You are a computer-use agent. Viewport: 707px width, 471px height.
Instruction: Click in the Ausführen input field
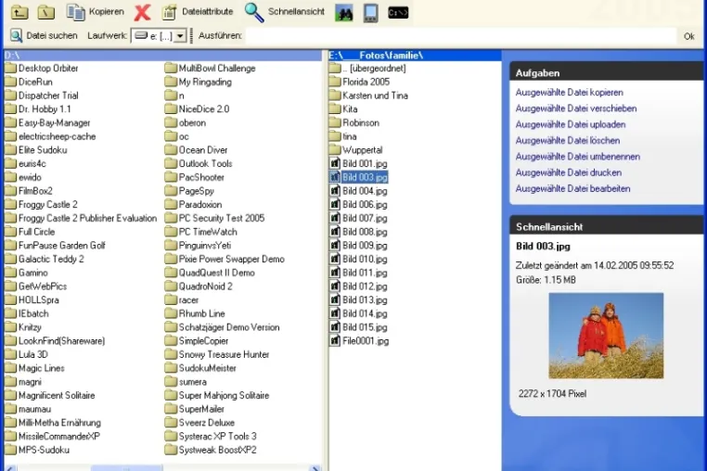461,35
